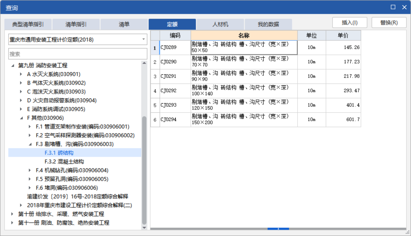Switch to the 人材机 tab
The width and height of the screenshot is (411, 236).
(220, 24)
